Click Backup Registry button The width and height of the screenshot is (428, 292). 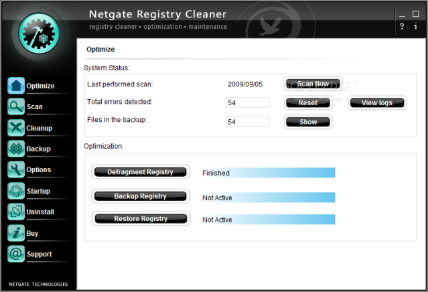pos(140,196)
